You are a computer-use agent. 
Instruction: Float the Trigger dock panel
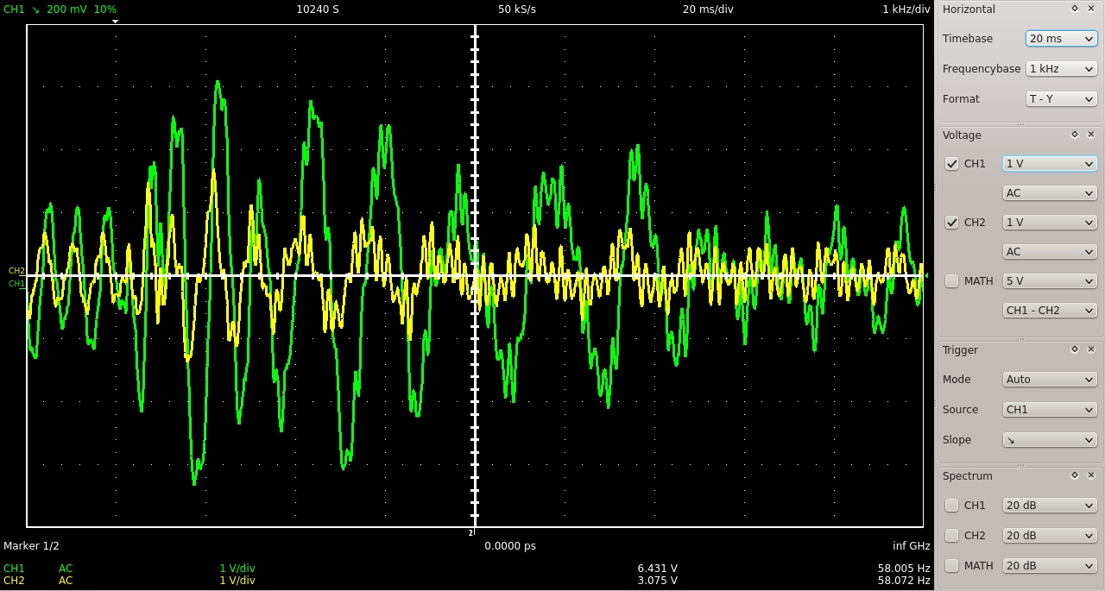[x=1075, y=349]
